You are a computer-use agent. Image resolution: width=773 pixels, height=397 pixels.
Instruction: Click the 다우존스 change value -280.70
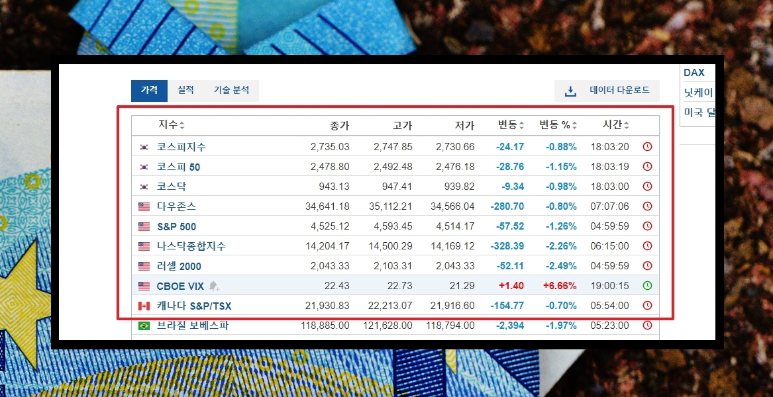[x=507, y=207]
